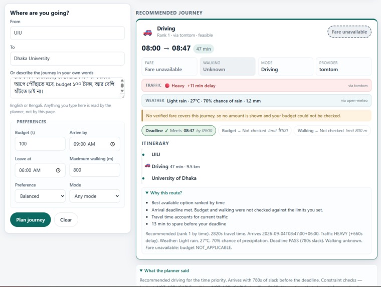The image size is (381, 287).
Task: Click the Walking Not checked chip
Action: coord(332,131)
